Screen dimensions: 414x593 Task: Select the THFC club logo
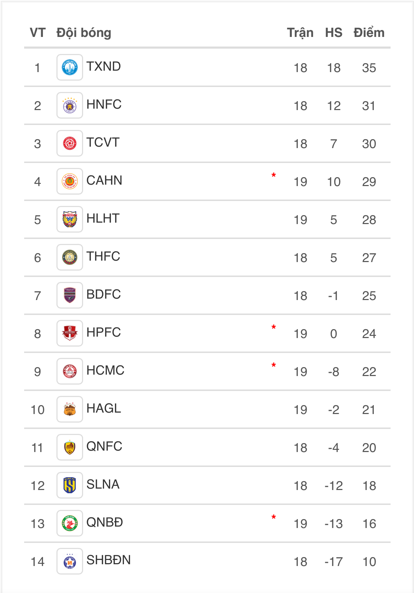point(70,257)
